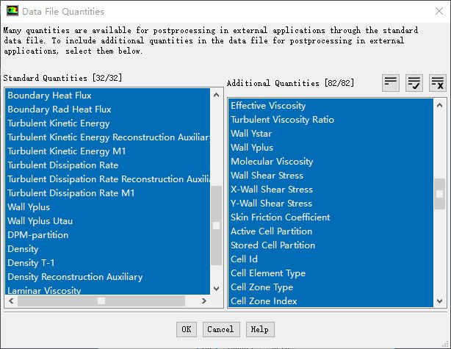Select the Effective Viscosity item
451x349 pixels.
(268, 106)
